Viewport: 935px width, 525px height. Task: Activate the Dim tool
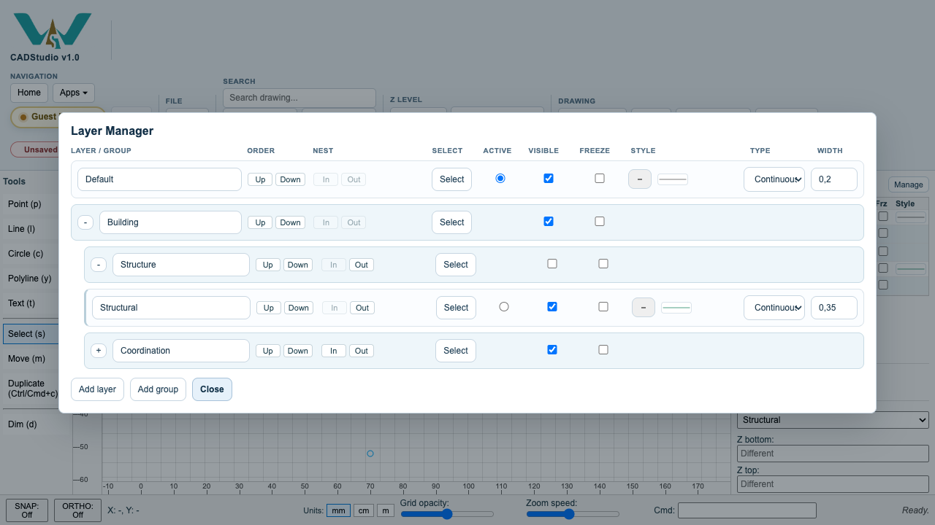tap(37, 424)
